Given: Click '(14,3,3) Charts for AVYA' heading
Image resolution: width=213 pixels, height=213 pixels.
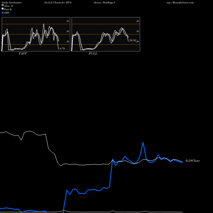Looking at the screenshot, I should pyautogui.click(x=58, y=3).
